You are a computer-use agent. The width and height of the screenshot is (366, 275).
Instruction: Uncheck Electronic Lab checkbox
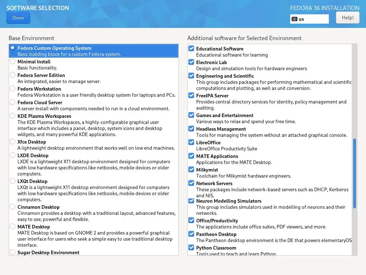(x=191, y=62)
